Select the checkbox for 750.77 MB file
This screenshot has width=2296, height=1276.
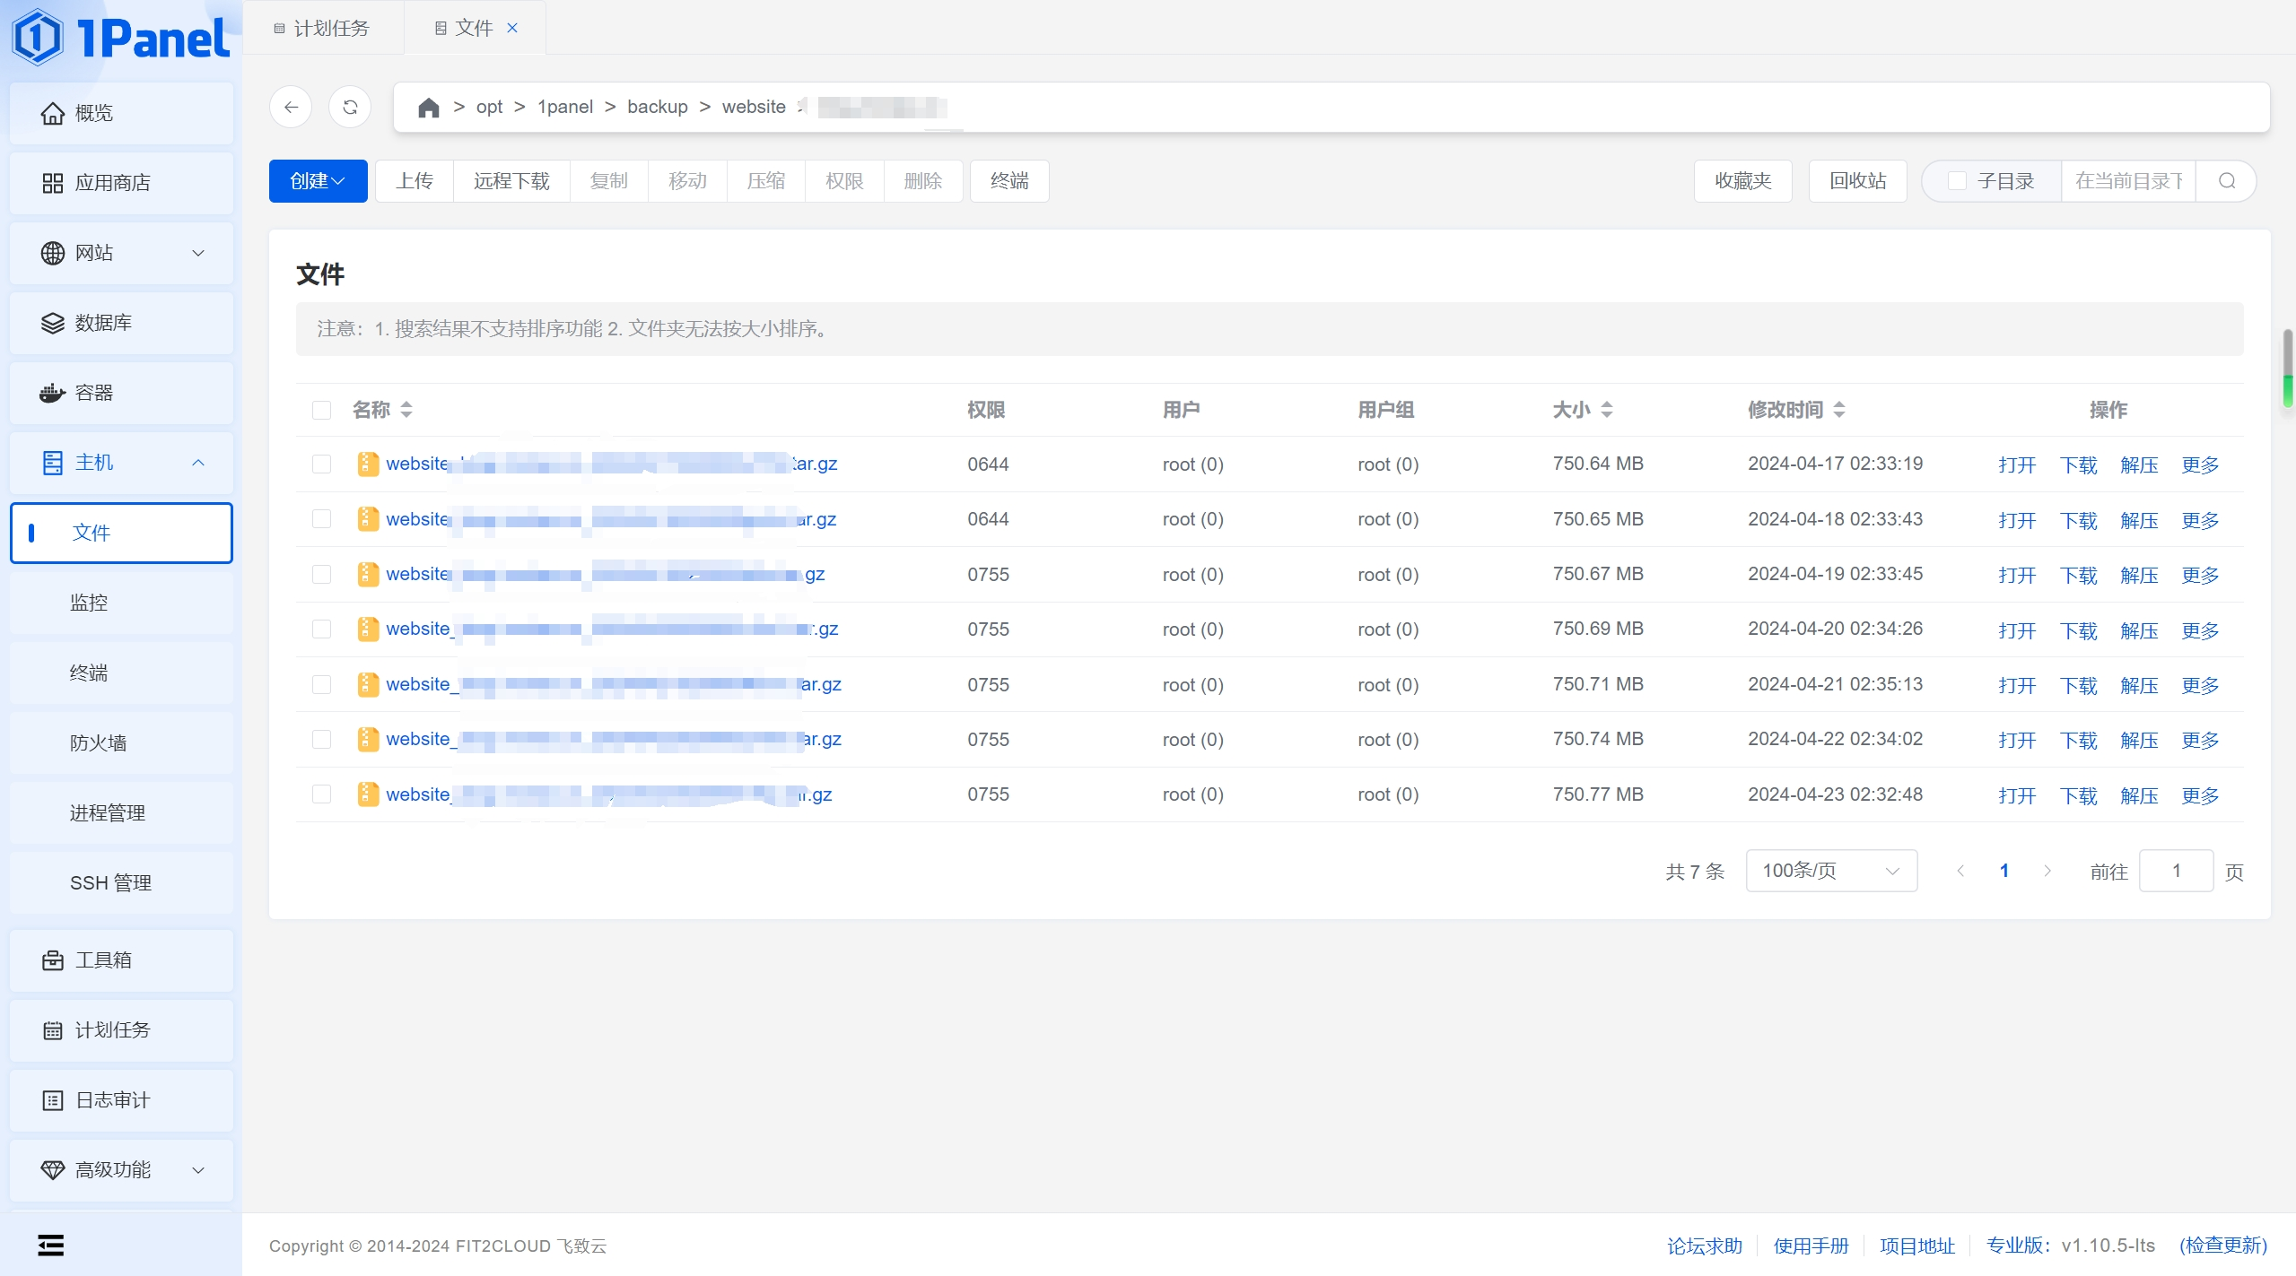pyautogui.click(x=321, y=794)
